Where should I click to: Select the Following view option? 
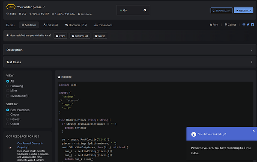pos(8,86)
